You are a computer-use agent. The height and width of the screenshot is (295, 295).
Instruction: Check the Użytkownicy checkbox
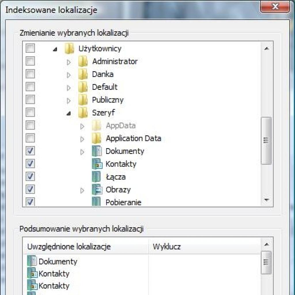30,48
